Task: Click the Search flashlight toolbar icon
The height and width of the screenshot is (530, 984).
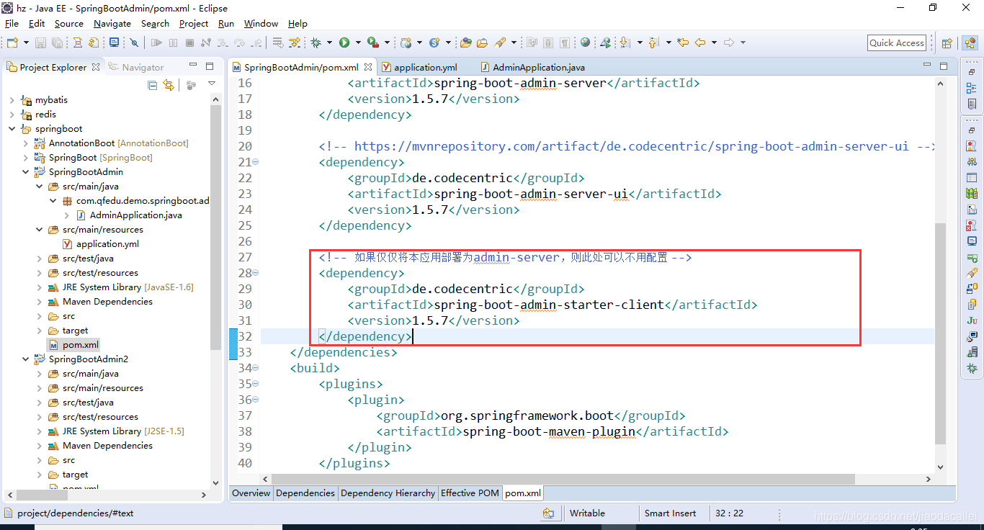Action: coord(500,43)
